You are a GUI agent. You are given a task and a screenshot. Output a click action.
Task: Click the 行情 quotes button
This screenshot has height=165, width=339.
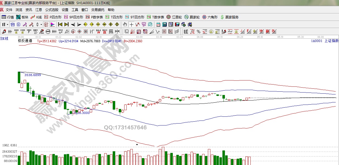[8, 17]
